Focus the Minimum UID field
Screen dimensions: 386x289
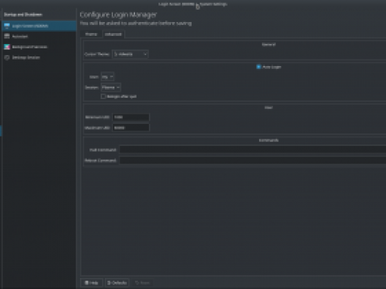pyautogui.click(x=131, y=117)
